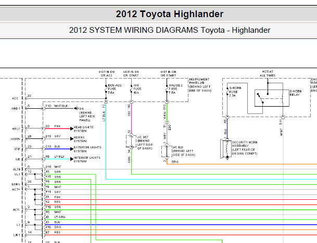This screenshot has width=317, height=243.
Task: Click the security horn coil symbol
Action: 227,149
